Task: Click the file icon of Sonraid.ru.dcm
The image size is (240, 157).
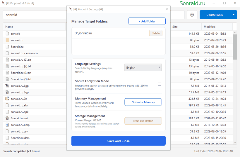Action: [7, 138]
